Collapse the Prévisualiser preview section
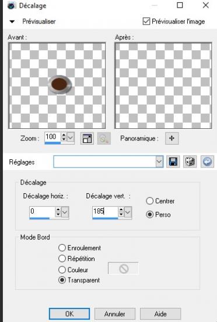The width and height of the screenshot is (217, 322). 12,22
